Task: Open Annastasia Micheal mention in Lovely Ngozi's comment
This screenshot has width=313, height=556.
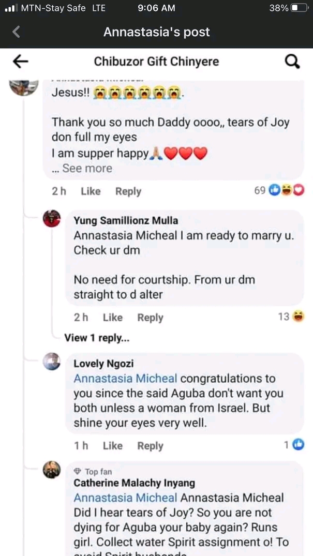Action: [125, 379]
